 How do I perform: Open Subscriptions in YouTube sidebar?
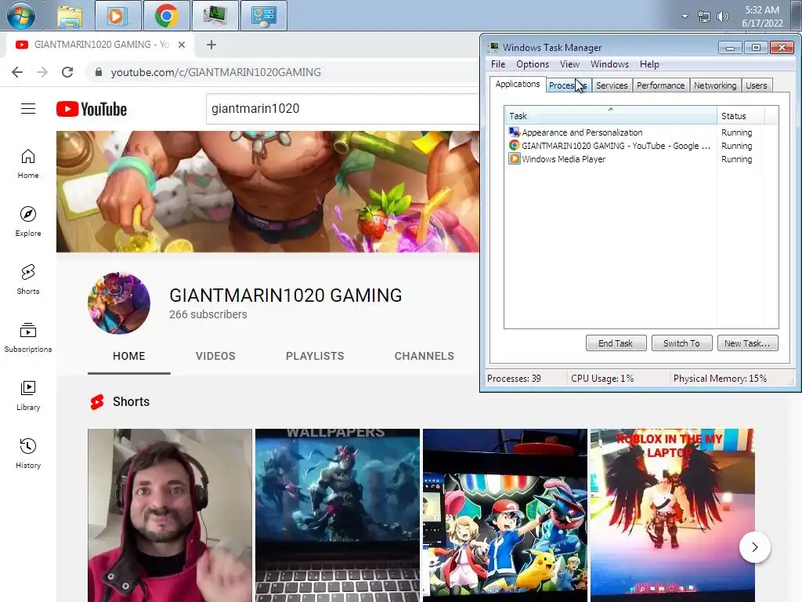coord(28,338)
